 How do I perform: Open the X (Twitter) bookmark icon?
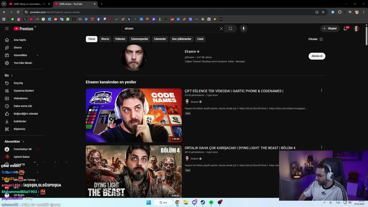[x=25, y=19]
